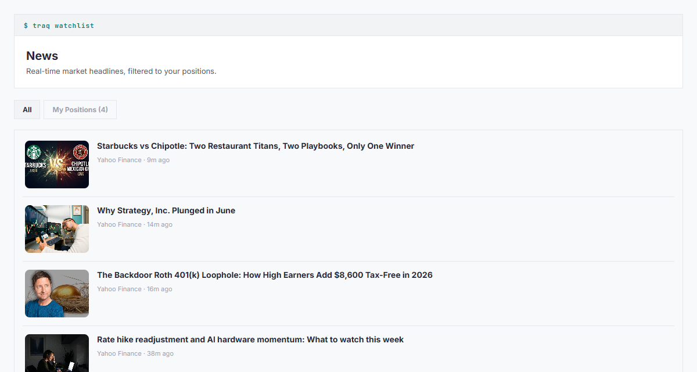Click 'Yahoo Finance · 14m ago' text

tap(135, 224)
